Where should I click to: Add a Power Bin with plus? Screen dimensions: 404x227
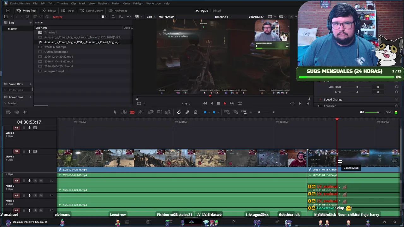(x=31, y=97)
